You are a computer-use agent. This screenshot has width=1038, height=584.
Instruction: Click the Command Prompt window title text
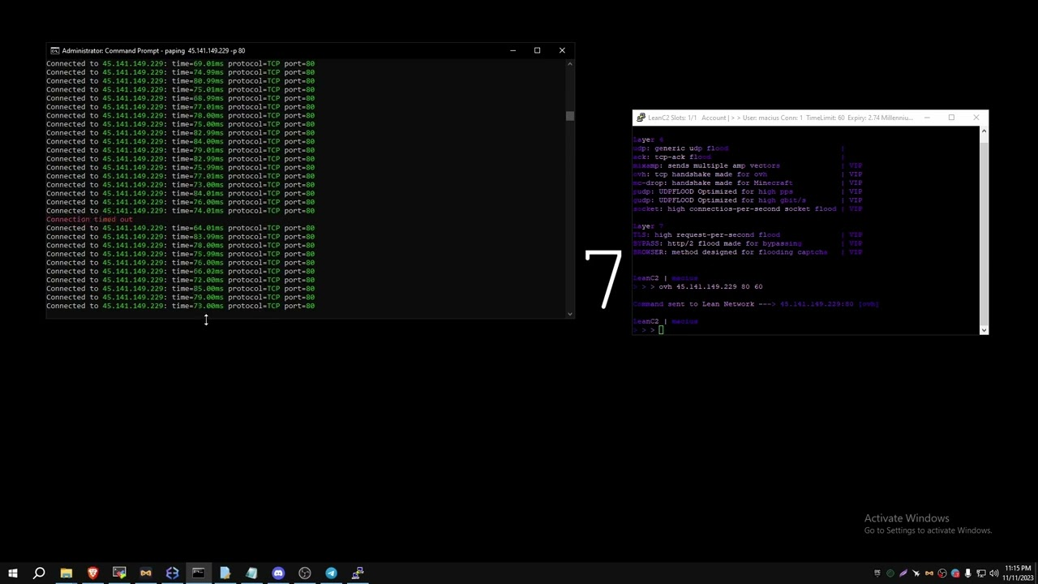point(153,50)
